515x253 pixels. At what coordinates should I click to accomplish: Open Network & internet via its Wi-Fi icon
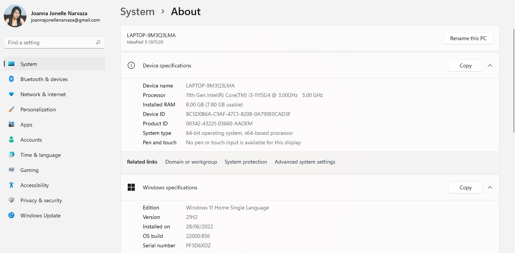pyautogui.click(x=11, y=94)
